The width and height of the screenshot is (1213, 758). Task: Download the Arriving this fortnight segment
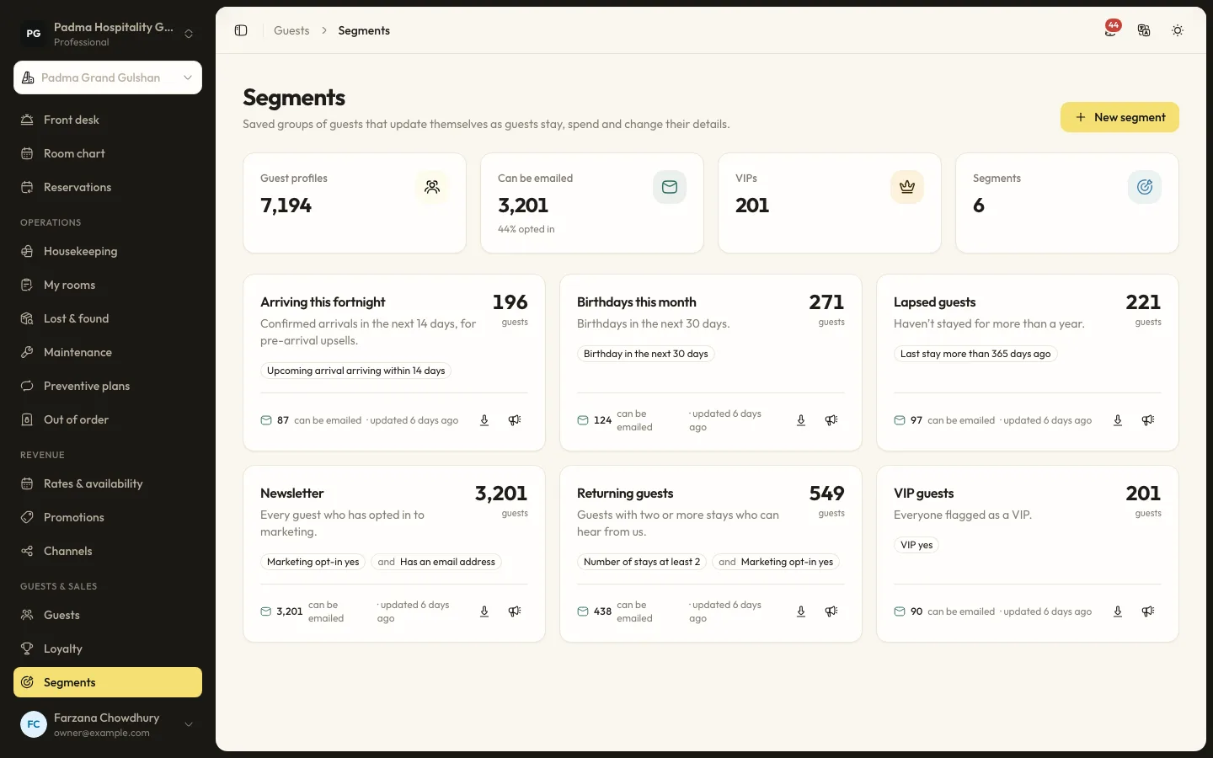484,420
